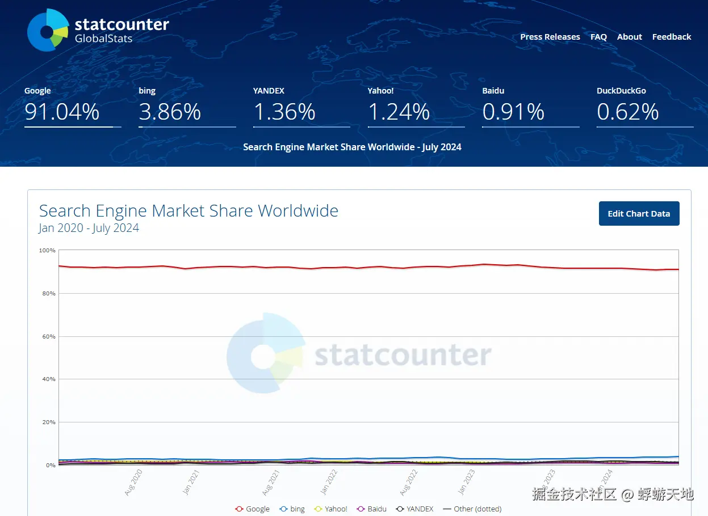Click the statcounter GlobalStats logo
Image resolution: width=708 pixels, height=516 pixels.
coord(98,30)
